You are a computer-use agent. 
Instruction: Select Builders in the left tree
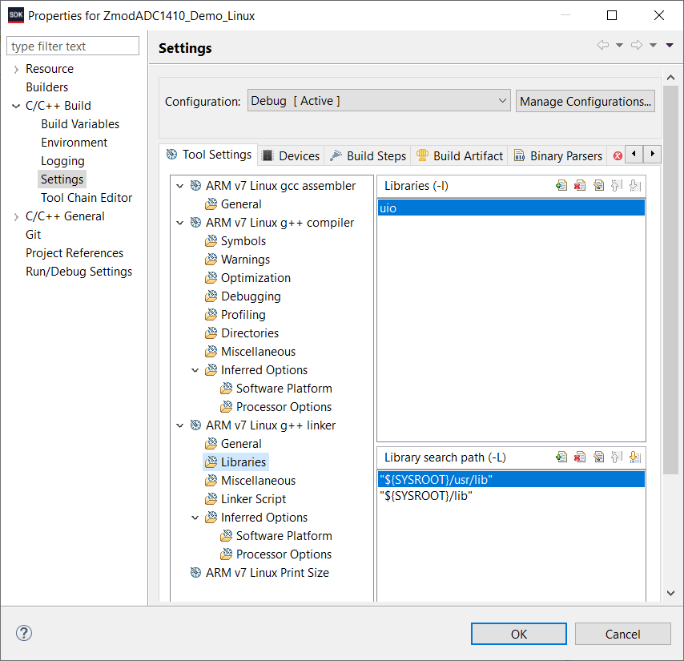46,87
